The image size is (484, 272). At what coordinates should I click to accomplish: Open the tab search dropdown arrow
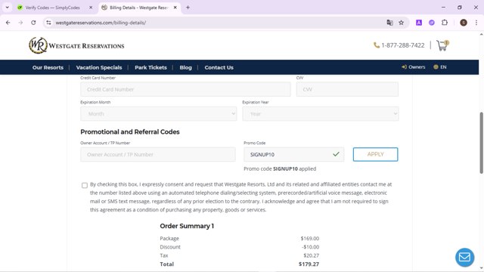(x=7, y=8)
